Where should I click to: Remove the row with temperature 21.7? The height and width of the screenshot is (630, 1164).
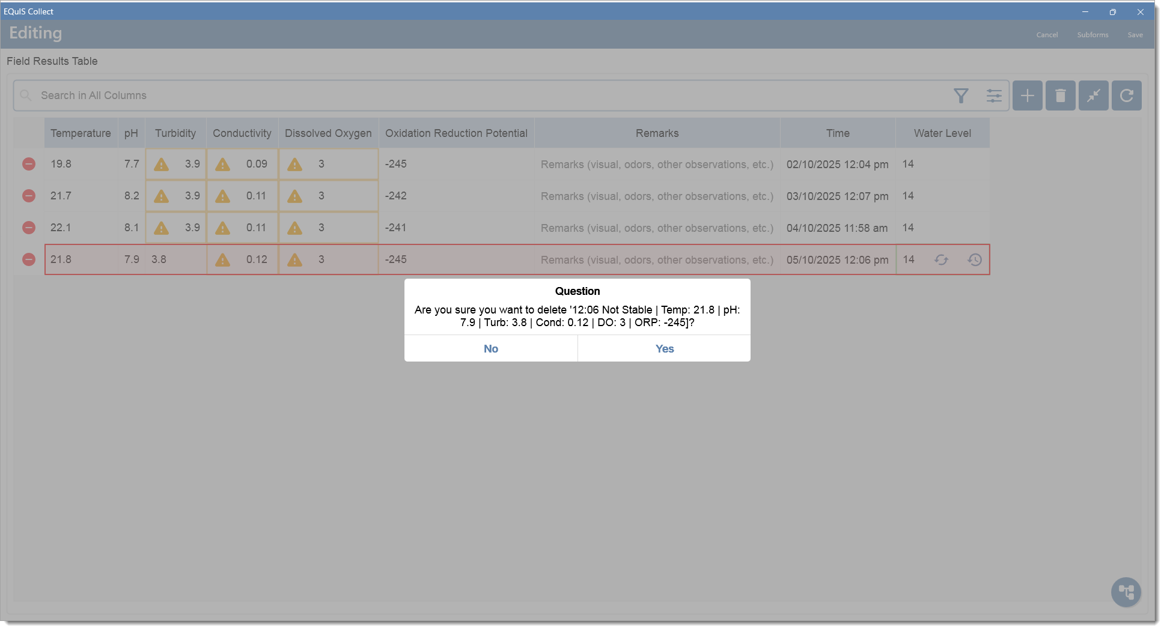click(29, 196)
